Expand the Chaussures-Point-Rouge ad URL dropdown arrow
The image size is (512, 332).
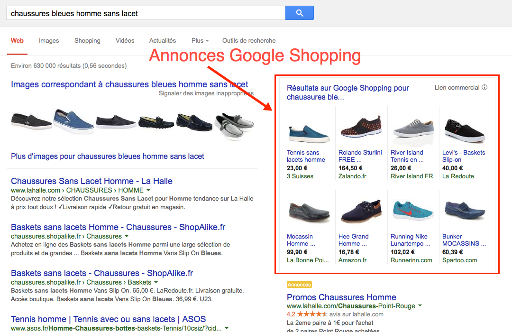(420, 306)
